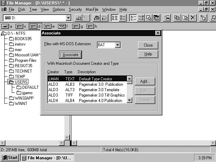Click the Add... button
Screen dimensions: 216x162
pos(145,81)
